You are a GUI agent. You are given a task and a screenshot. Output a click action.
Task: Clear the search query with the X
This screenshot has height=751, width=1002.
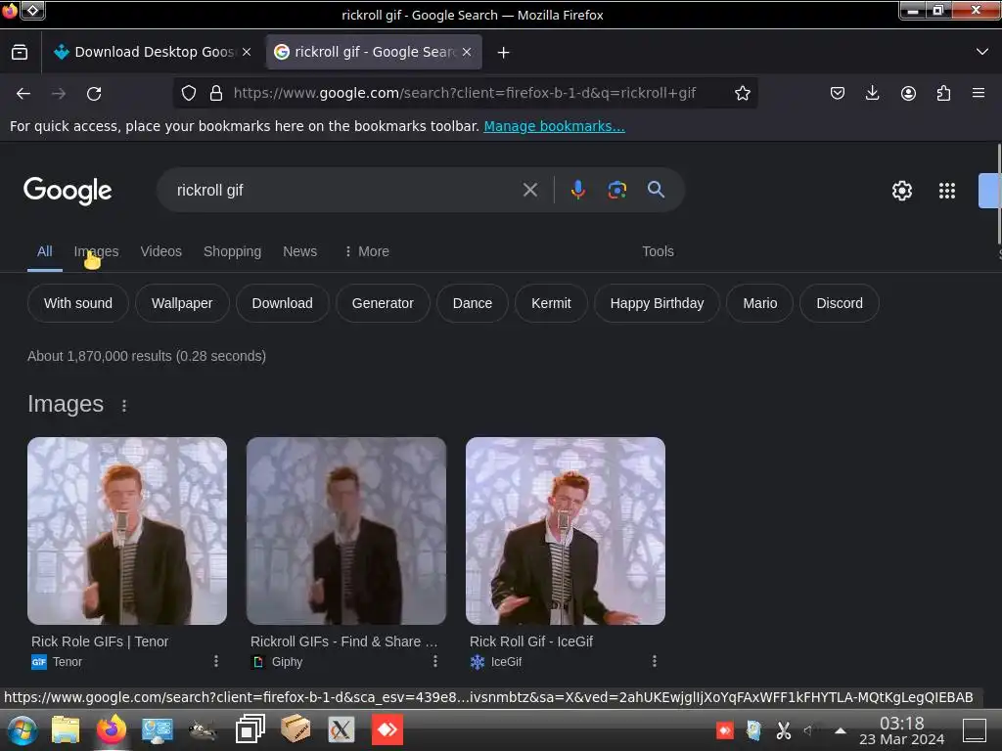[x=529, y=190]
